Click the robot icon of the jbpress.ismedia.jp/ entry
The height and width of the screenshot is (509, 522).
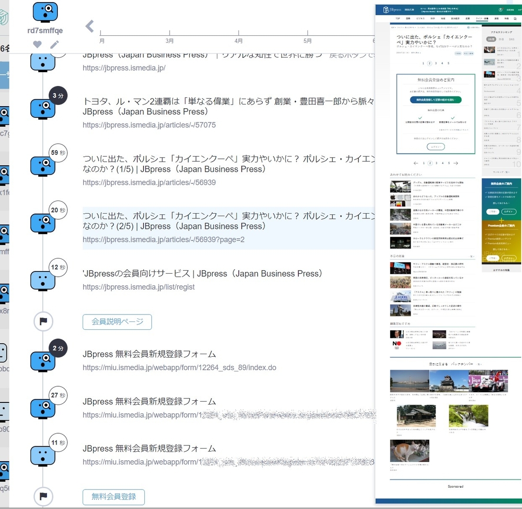click(43, 62)
